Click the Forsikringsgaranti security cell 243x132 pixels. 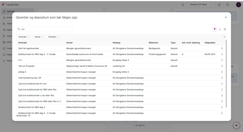(x=157, y=54)
